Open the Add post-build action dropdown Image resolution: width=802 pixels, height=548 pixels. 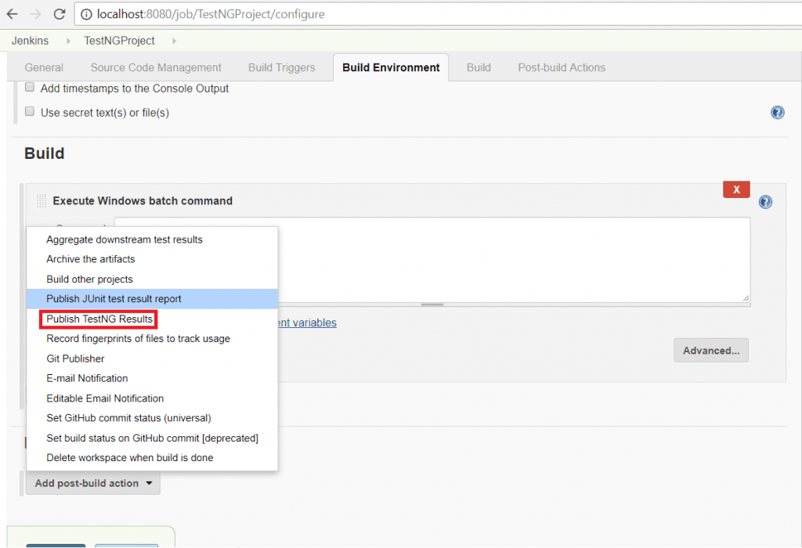coord(92,483)
